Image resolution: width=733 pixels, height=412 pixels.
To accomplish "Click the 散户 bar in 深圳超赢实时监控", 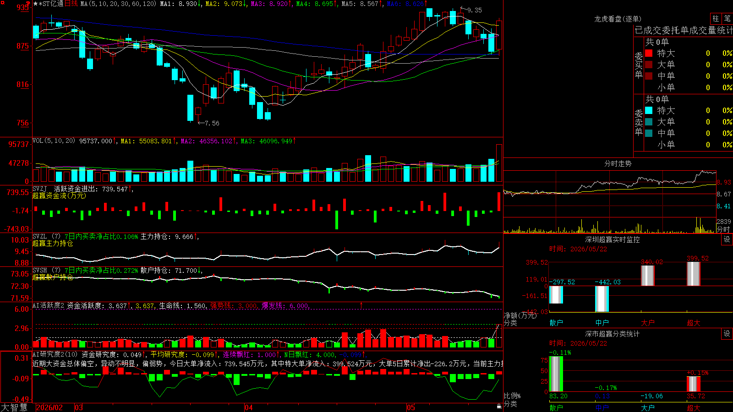I will [556, 295].
